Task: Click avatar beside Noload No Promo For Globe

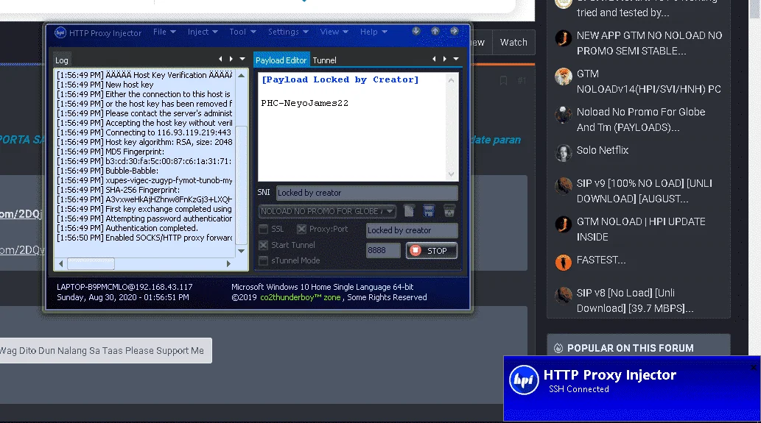Action: pos(564,114)
